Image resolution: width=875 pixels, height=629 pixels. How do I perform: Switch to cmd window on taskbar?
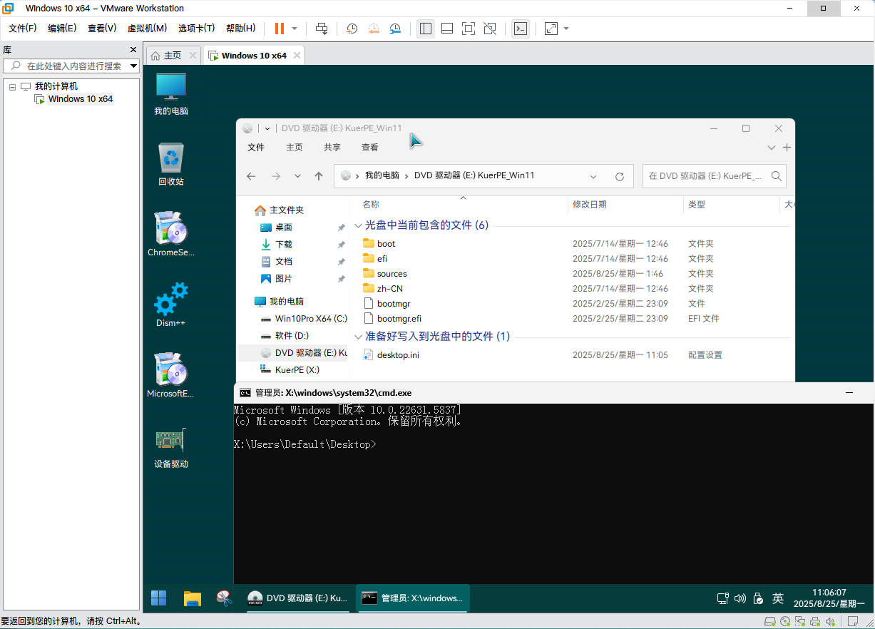click(x=412, y=598)
